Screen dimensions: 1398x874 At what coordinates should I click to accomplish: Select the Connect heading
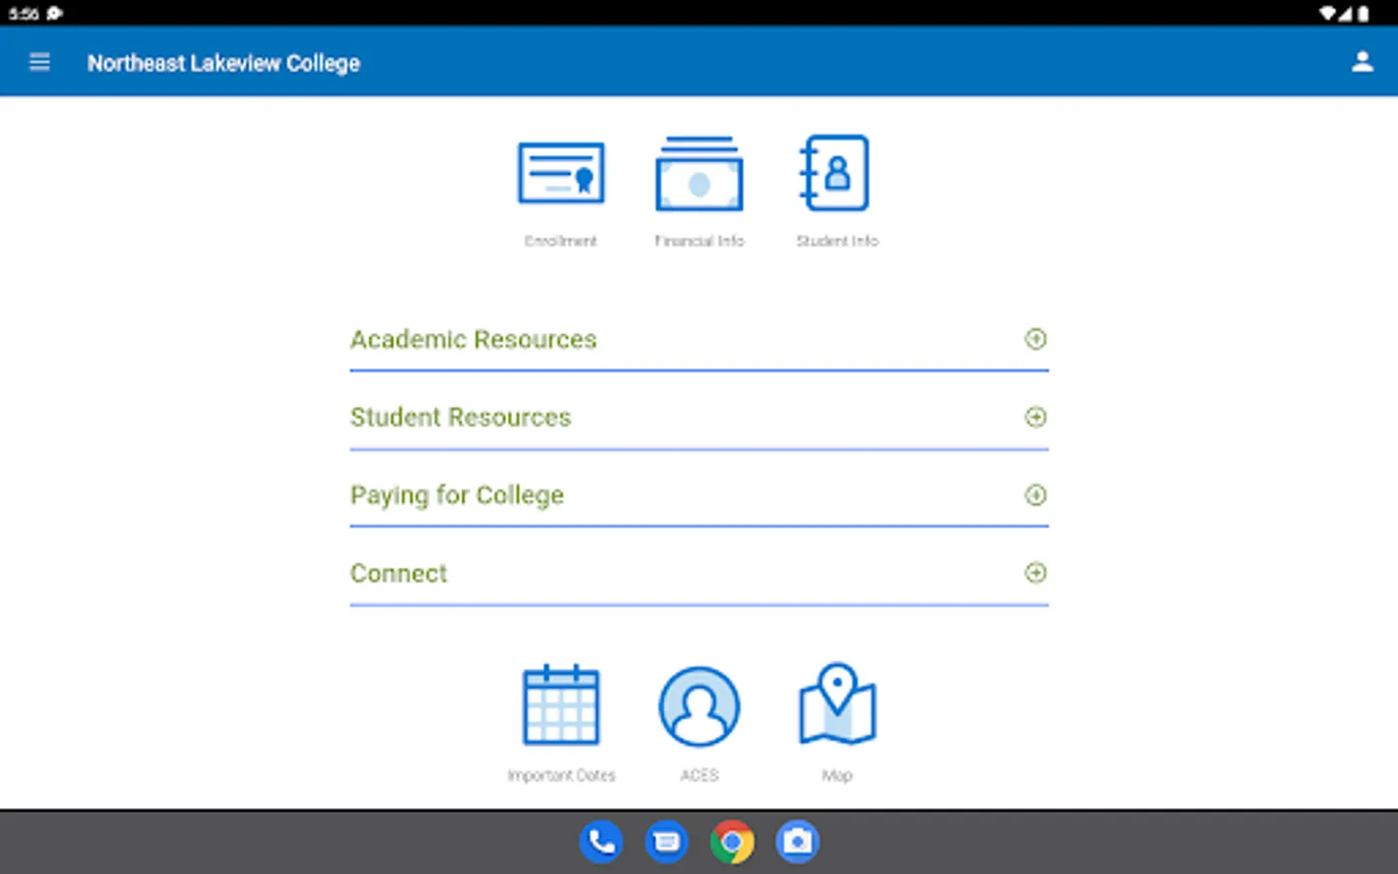coord(399,573)
